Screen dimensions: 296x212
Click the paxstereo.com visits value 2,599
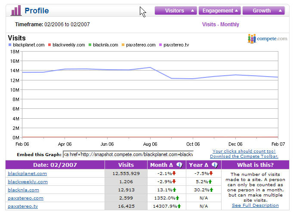(x=126, y=198)
